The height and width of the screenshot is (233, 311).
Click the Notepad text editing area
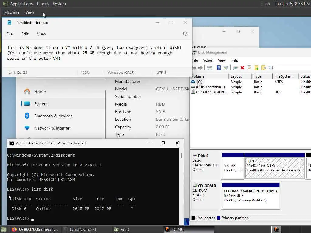(97, 53)
